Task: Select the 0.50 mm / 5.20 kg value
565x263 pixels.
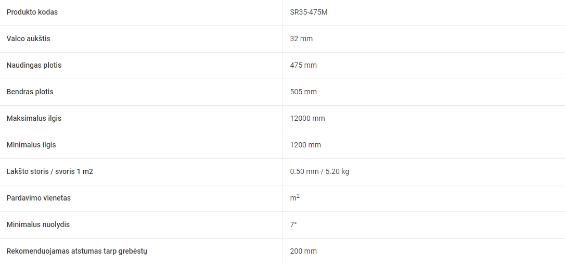Action: tap(319, 171)
